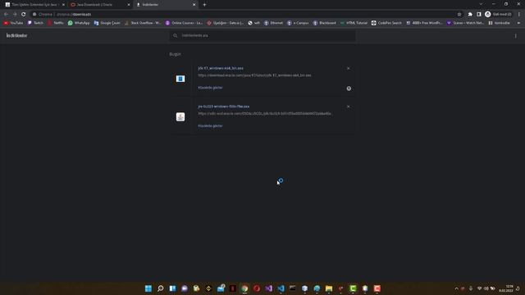Switch to the first browser tab
525x295 pixels.
tap(34, 5)
